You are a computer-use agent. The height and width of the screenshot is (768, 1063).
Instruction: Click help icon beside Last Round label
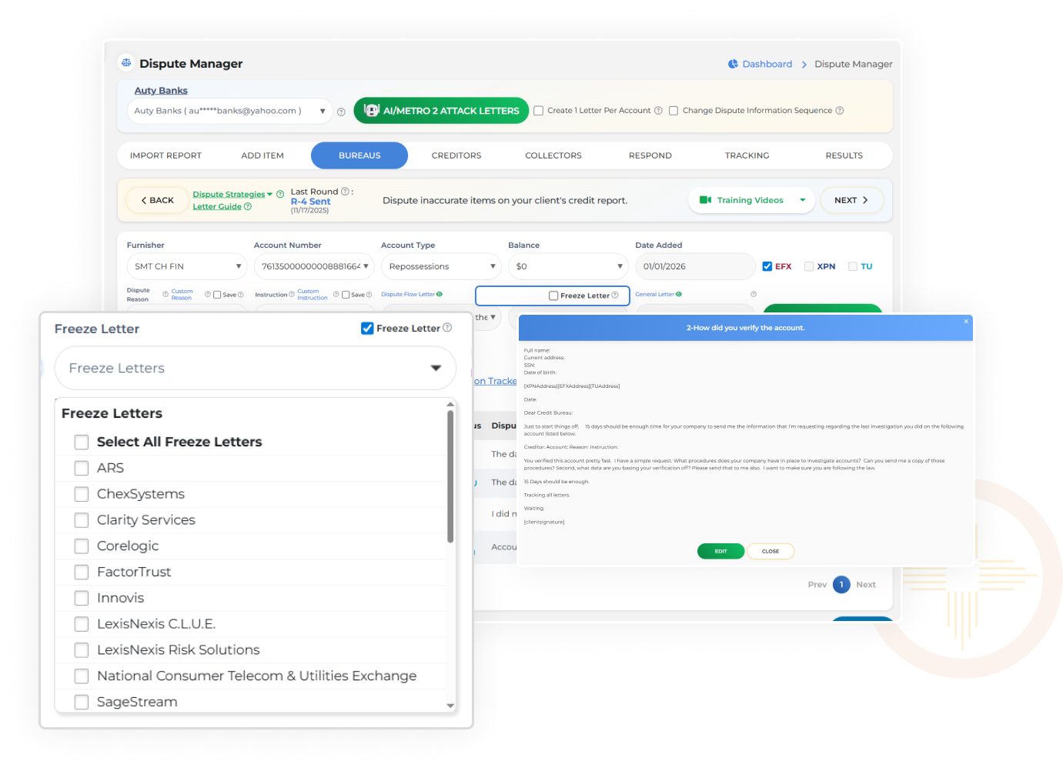[345, 192]
